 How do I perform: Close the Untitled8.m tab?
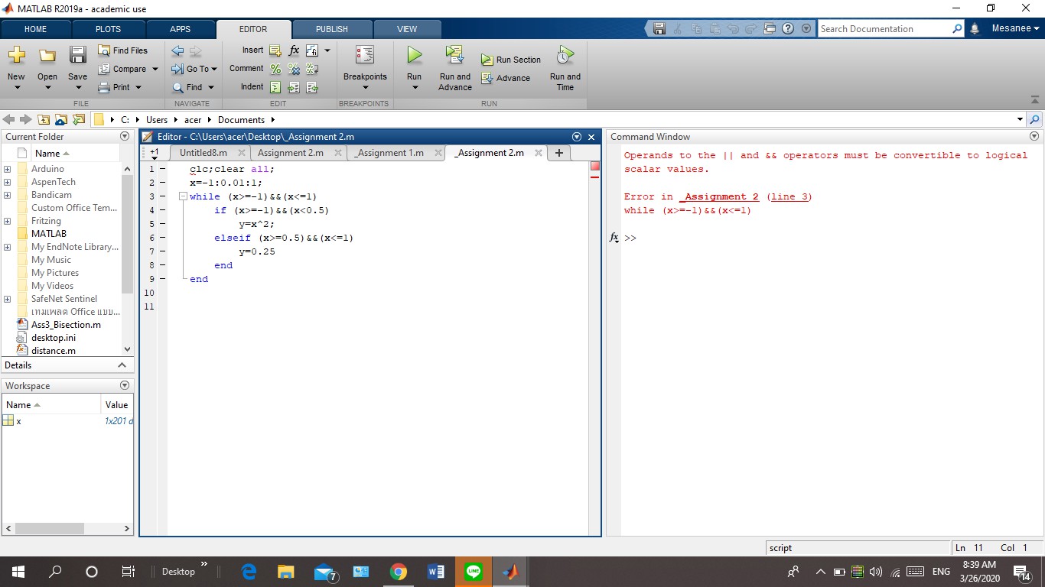coord(240,153)
